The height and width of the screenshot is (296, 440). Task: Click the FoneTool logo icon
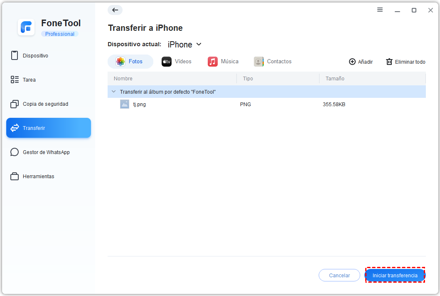pos(26,27)
